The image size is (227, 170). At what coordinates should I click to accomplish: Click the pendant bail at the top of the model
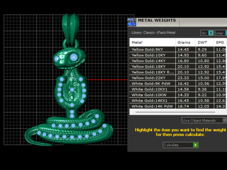click(x=70, y=29)
